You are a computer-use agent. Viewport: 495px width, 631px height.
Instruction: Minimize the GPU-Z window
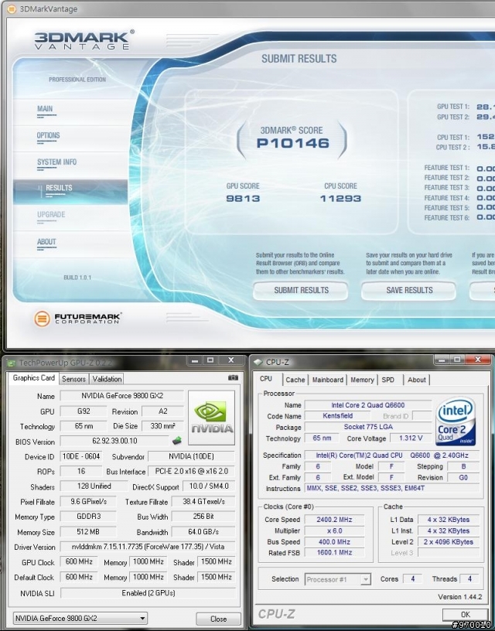tap(195, 360)
